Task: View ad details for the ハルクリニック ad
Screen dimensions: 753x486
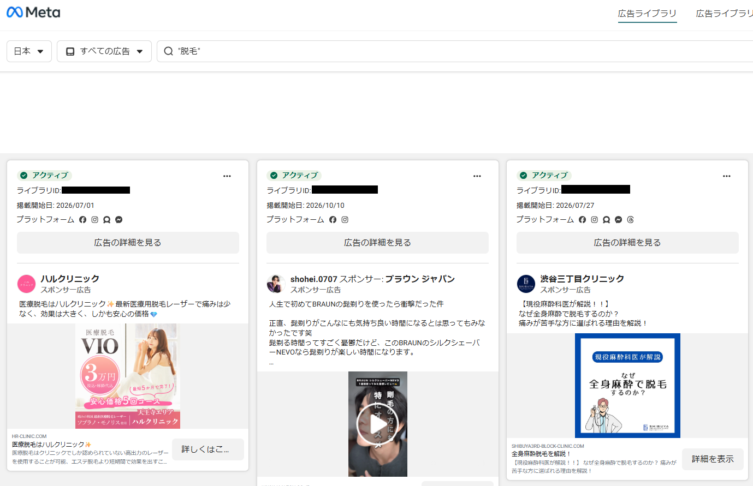Action: point(128,243)
